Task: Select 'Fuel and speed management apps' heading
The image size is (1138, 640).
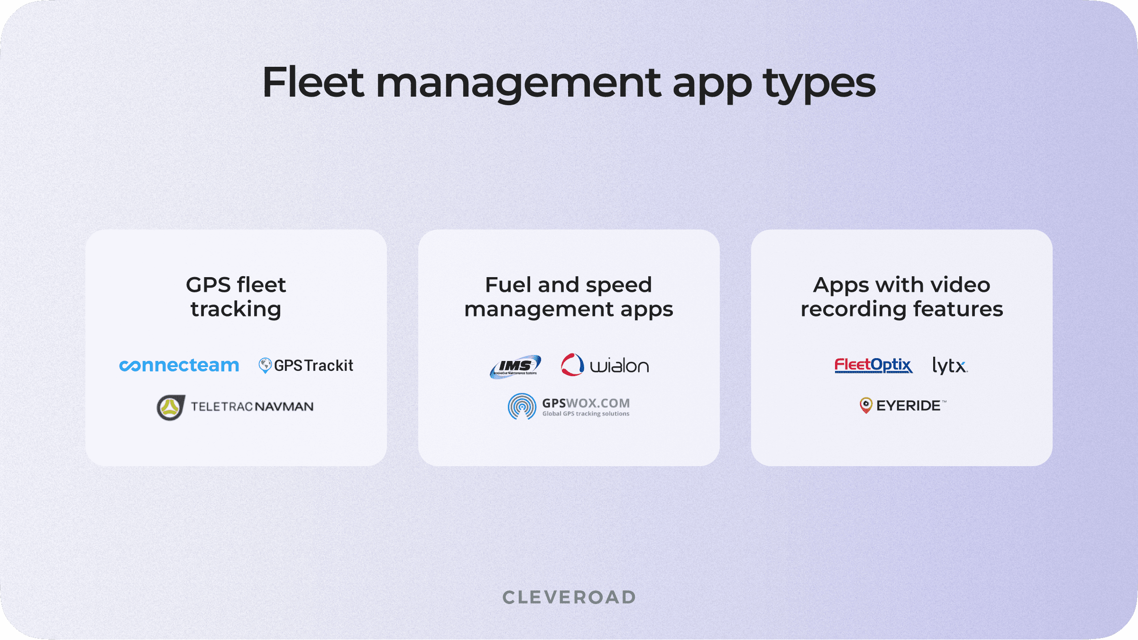Action: (569, 297)
